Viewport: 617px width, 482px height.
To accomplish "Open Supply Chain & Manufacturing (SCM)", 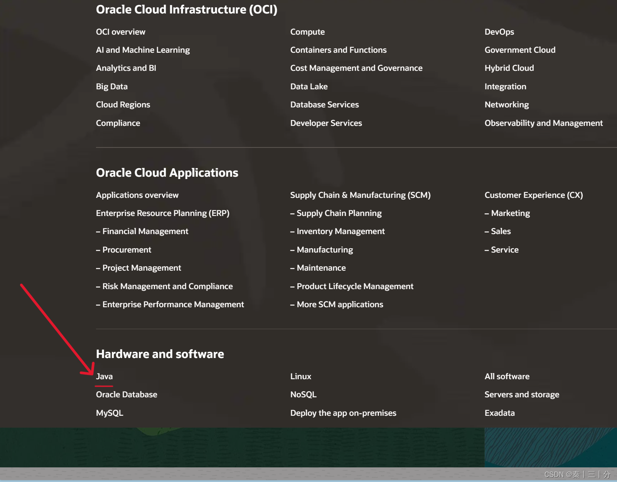I will [x=360, y=195].
